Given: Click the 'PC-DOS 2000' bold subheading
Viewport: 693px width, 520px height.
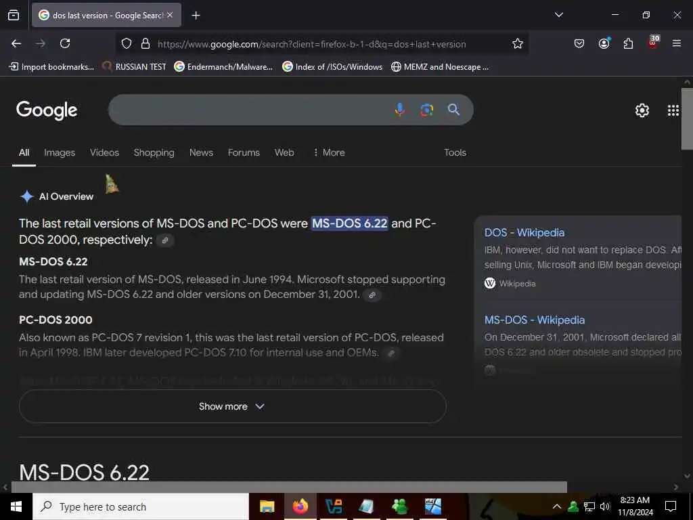Looking at the screenshot, I should point(55,320).
